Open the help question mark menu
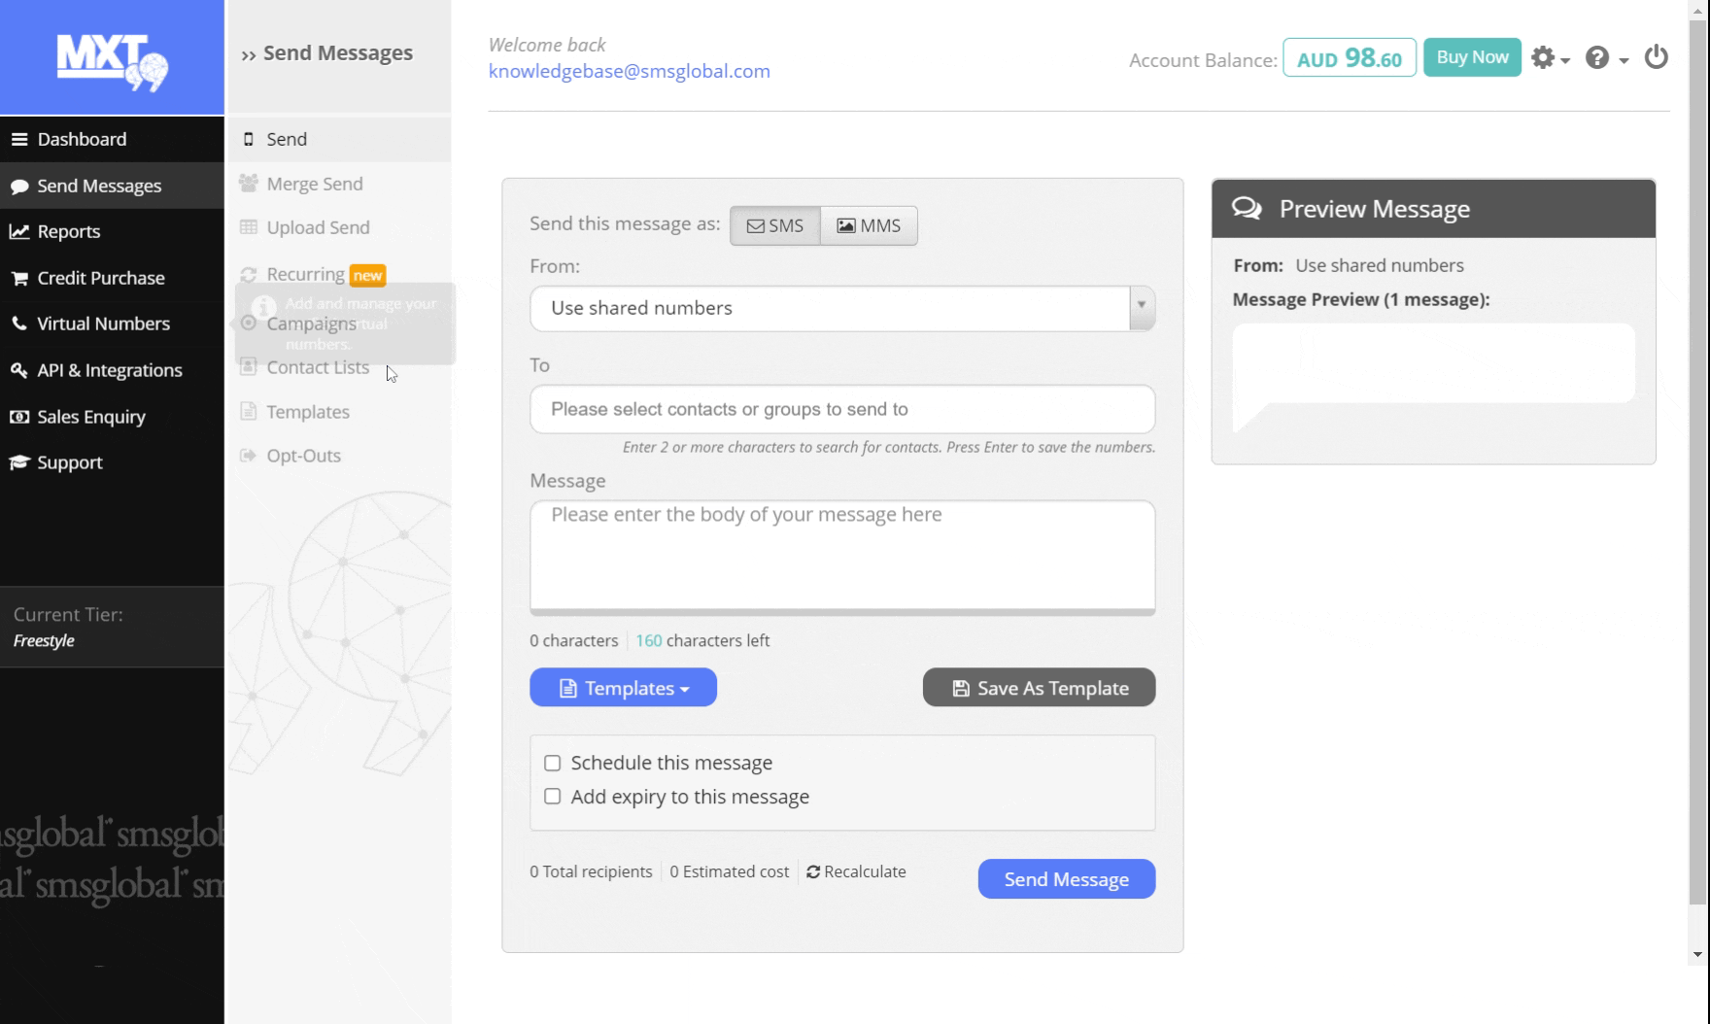The height and width of the screenshot is (1024, 1710). [1605, 58]
